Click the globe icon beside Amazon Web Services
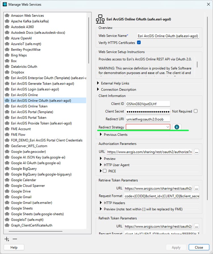 pos(7,16)
